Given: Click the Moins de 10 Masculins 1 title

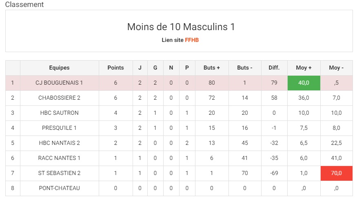Looking at the screenshot, I should point(181,27).
